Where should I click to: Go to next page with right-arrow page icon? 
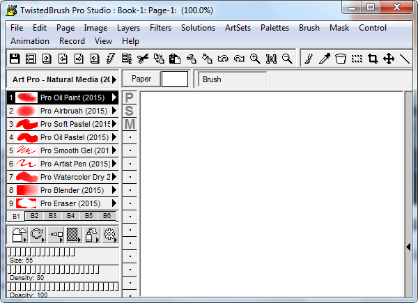(x=79, y=59)
